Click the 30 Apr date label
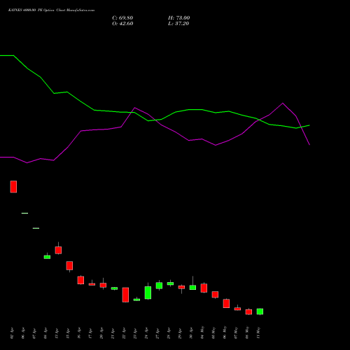 click(191, 333)
